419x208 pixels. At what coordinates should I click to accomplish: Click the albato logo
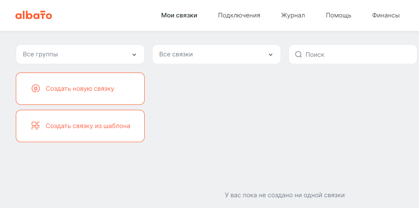pos(34,15)
